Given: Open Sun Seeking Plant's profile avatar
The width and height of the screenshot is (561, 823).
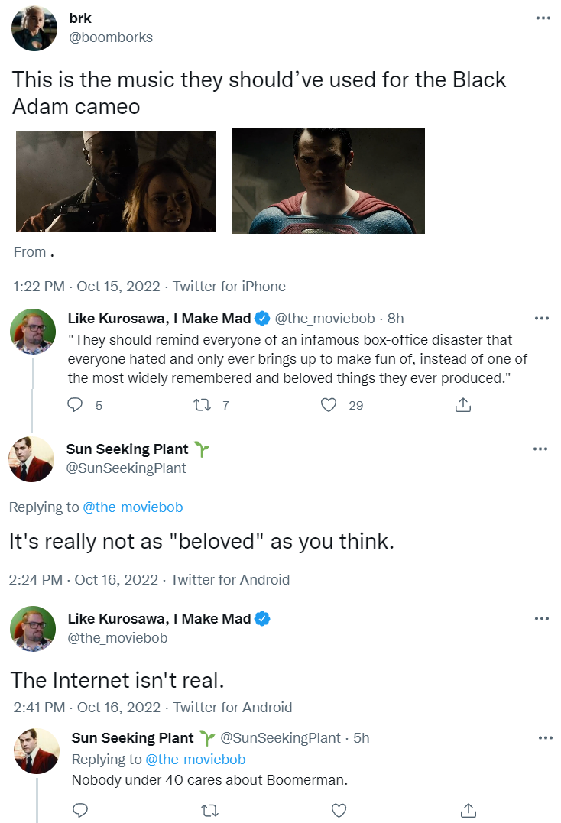Looking at the screenshot, I should 31,459.
